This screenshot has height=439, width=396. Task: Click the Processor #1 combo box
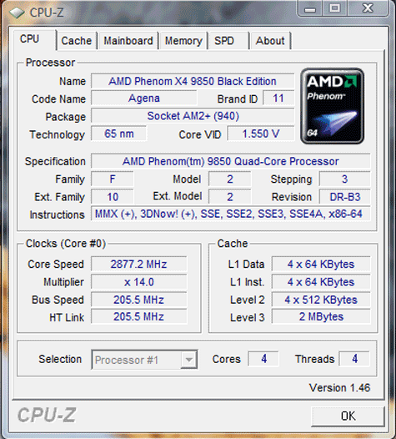point(144,360)
